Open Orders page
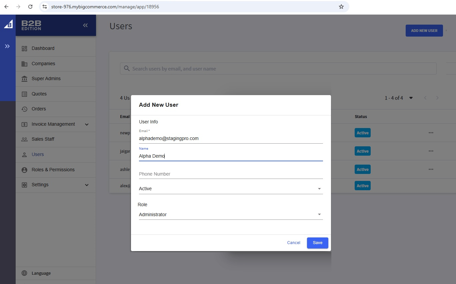This screenshot has height=284, width=456. (56, 109)
